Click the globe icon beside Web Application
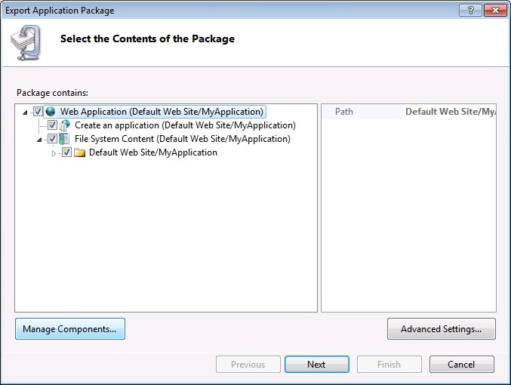The width and height of the screenshot is (511, 385). (51, 112)
